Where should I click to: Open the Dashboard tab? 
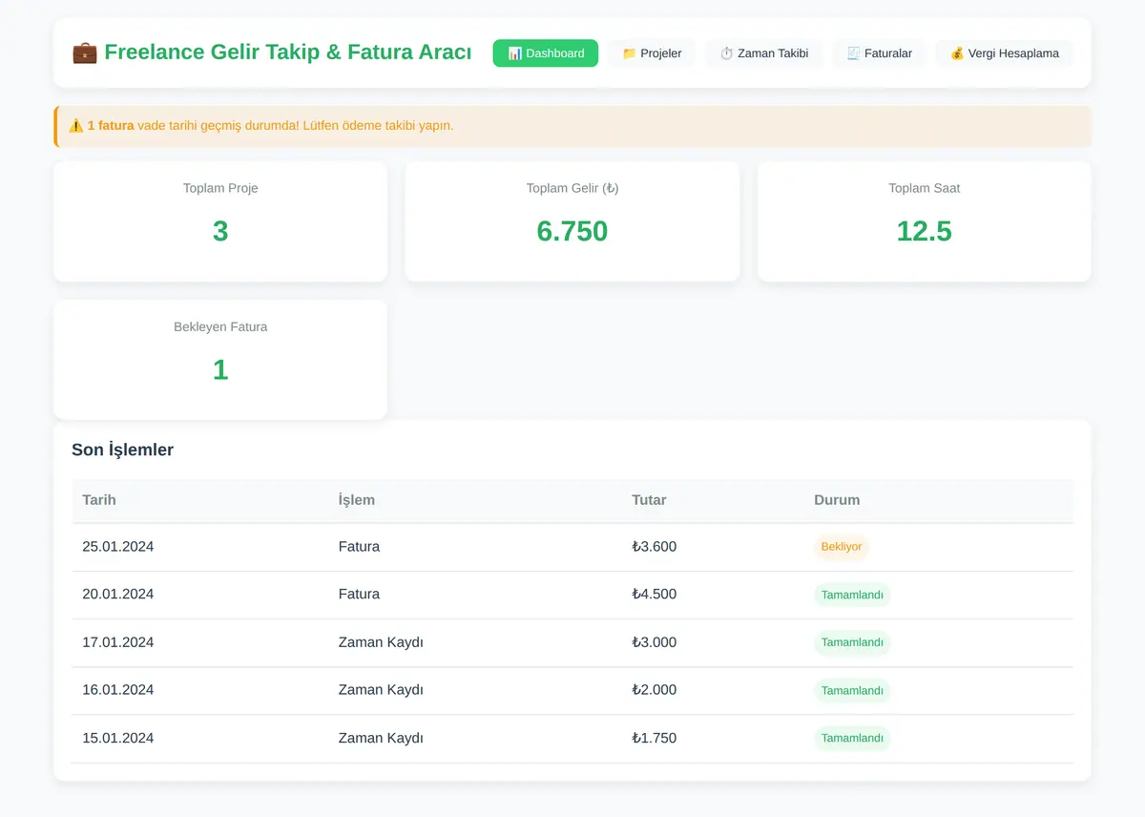coord(546,53)
